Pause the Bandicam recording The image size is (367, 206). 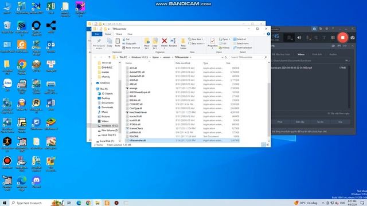pos(333,38)
